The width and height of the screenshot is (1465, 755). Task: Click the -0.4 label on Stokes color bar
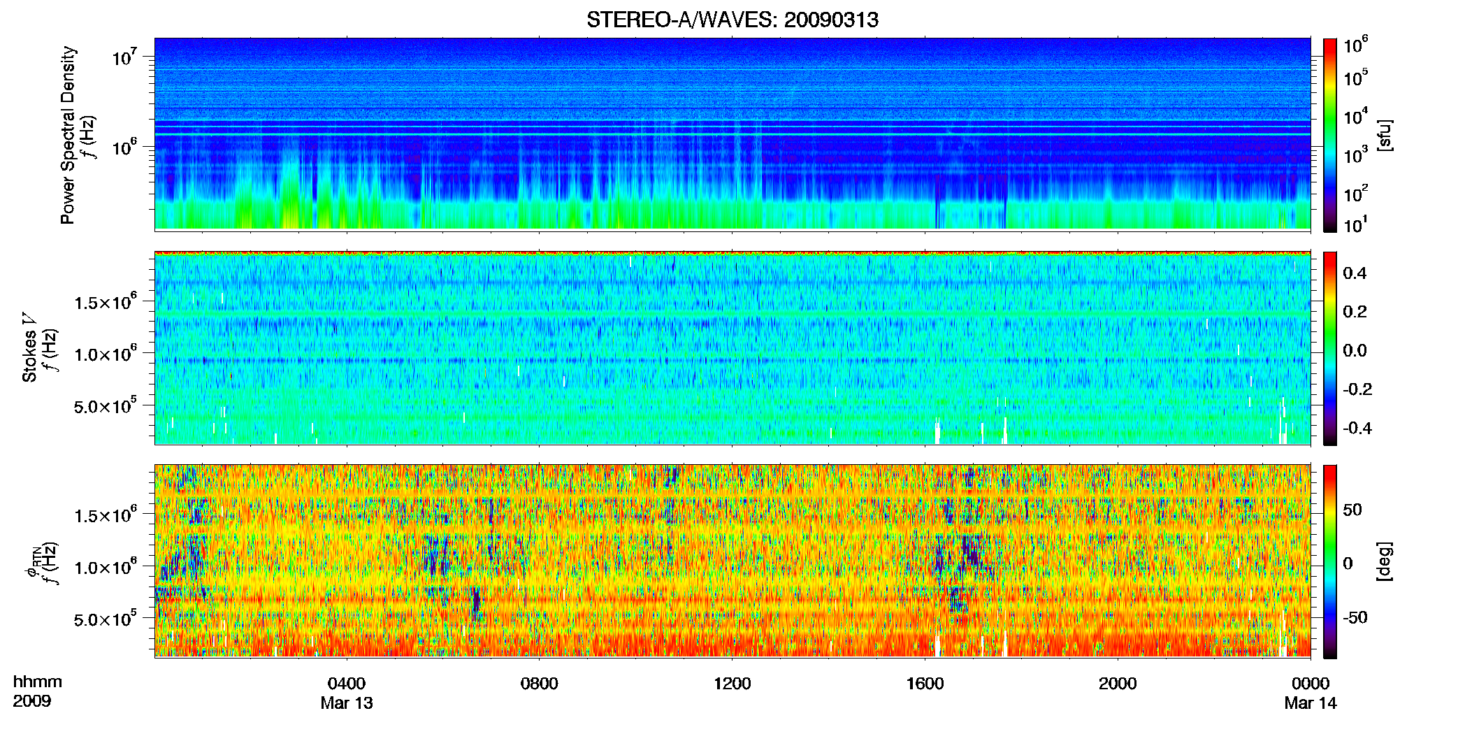1357,428
